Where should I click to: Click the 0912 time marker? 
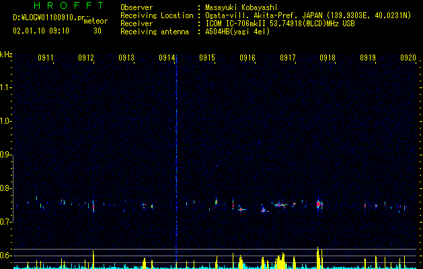point(86,57)
